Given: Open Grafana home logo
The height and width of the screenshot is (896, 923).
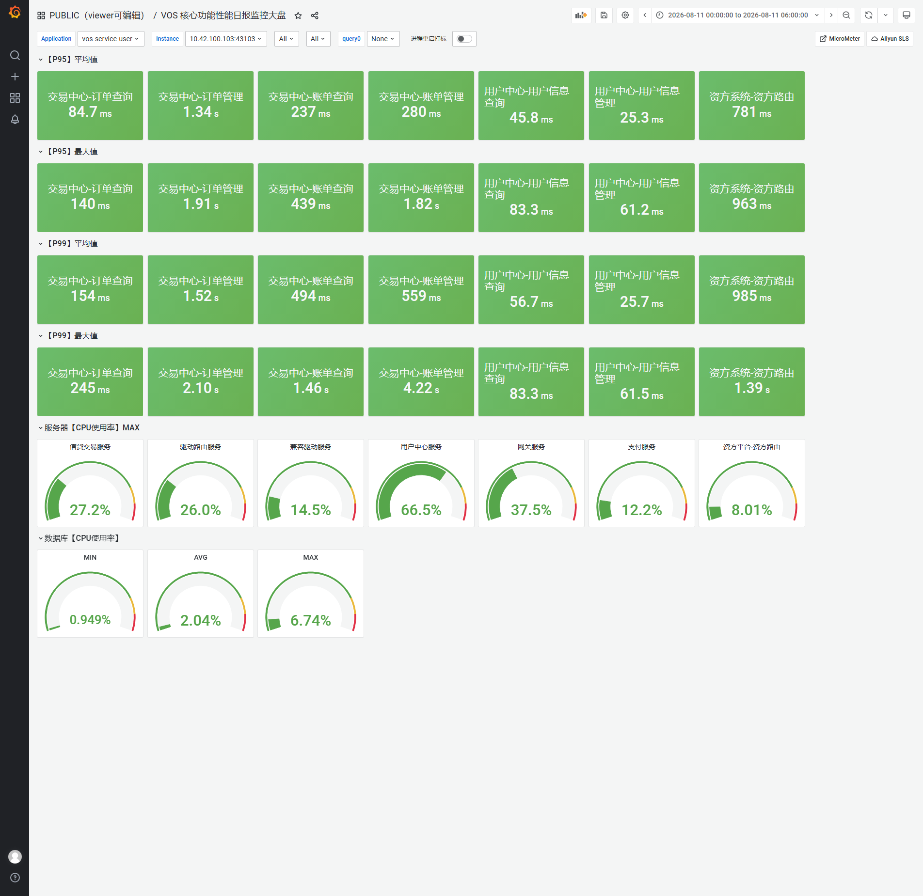Looking at the screenshot, I should 15,12.
